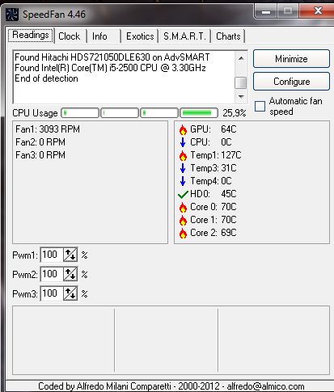The width and height of the screenshot is (334, 392).
Task: Switch to the Exotics tab
Action: tap(140, 36)
